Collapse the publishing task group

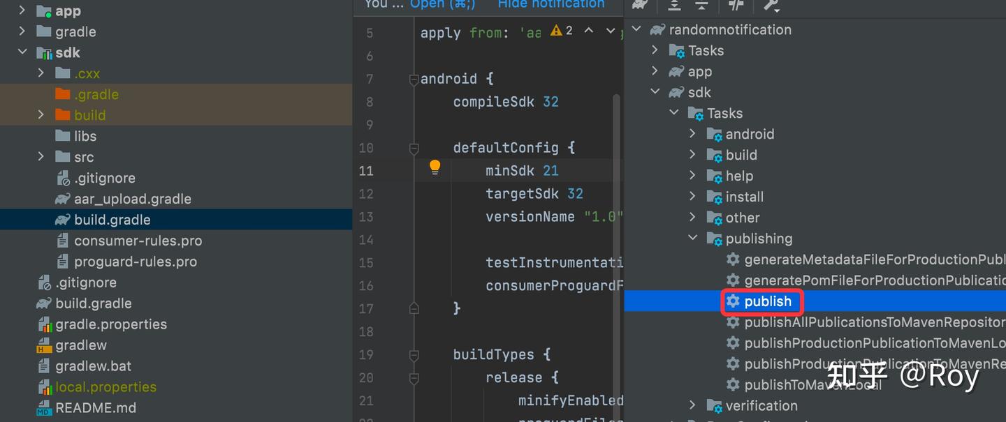[x=692, y=238]
